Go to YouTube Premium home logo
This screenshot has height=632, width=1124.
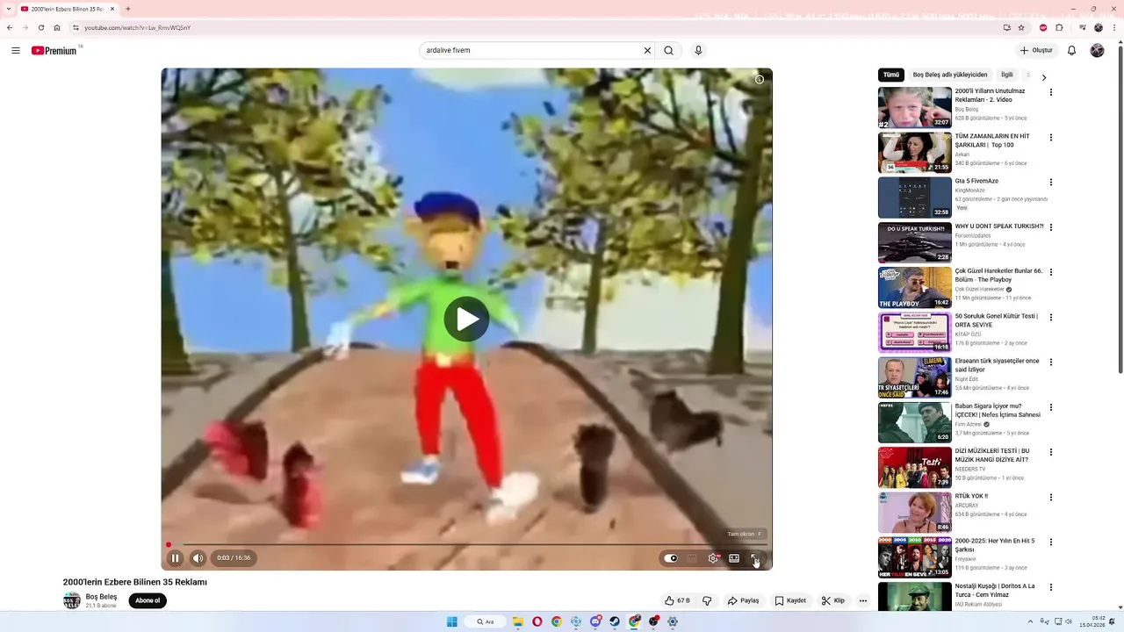(54, 51)
